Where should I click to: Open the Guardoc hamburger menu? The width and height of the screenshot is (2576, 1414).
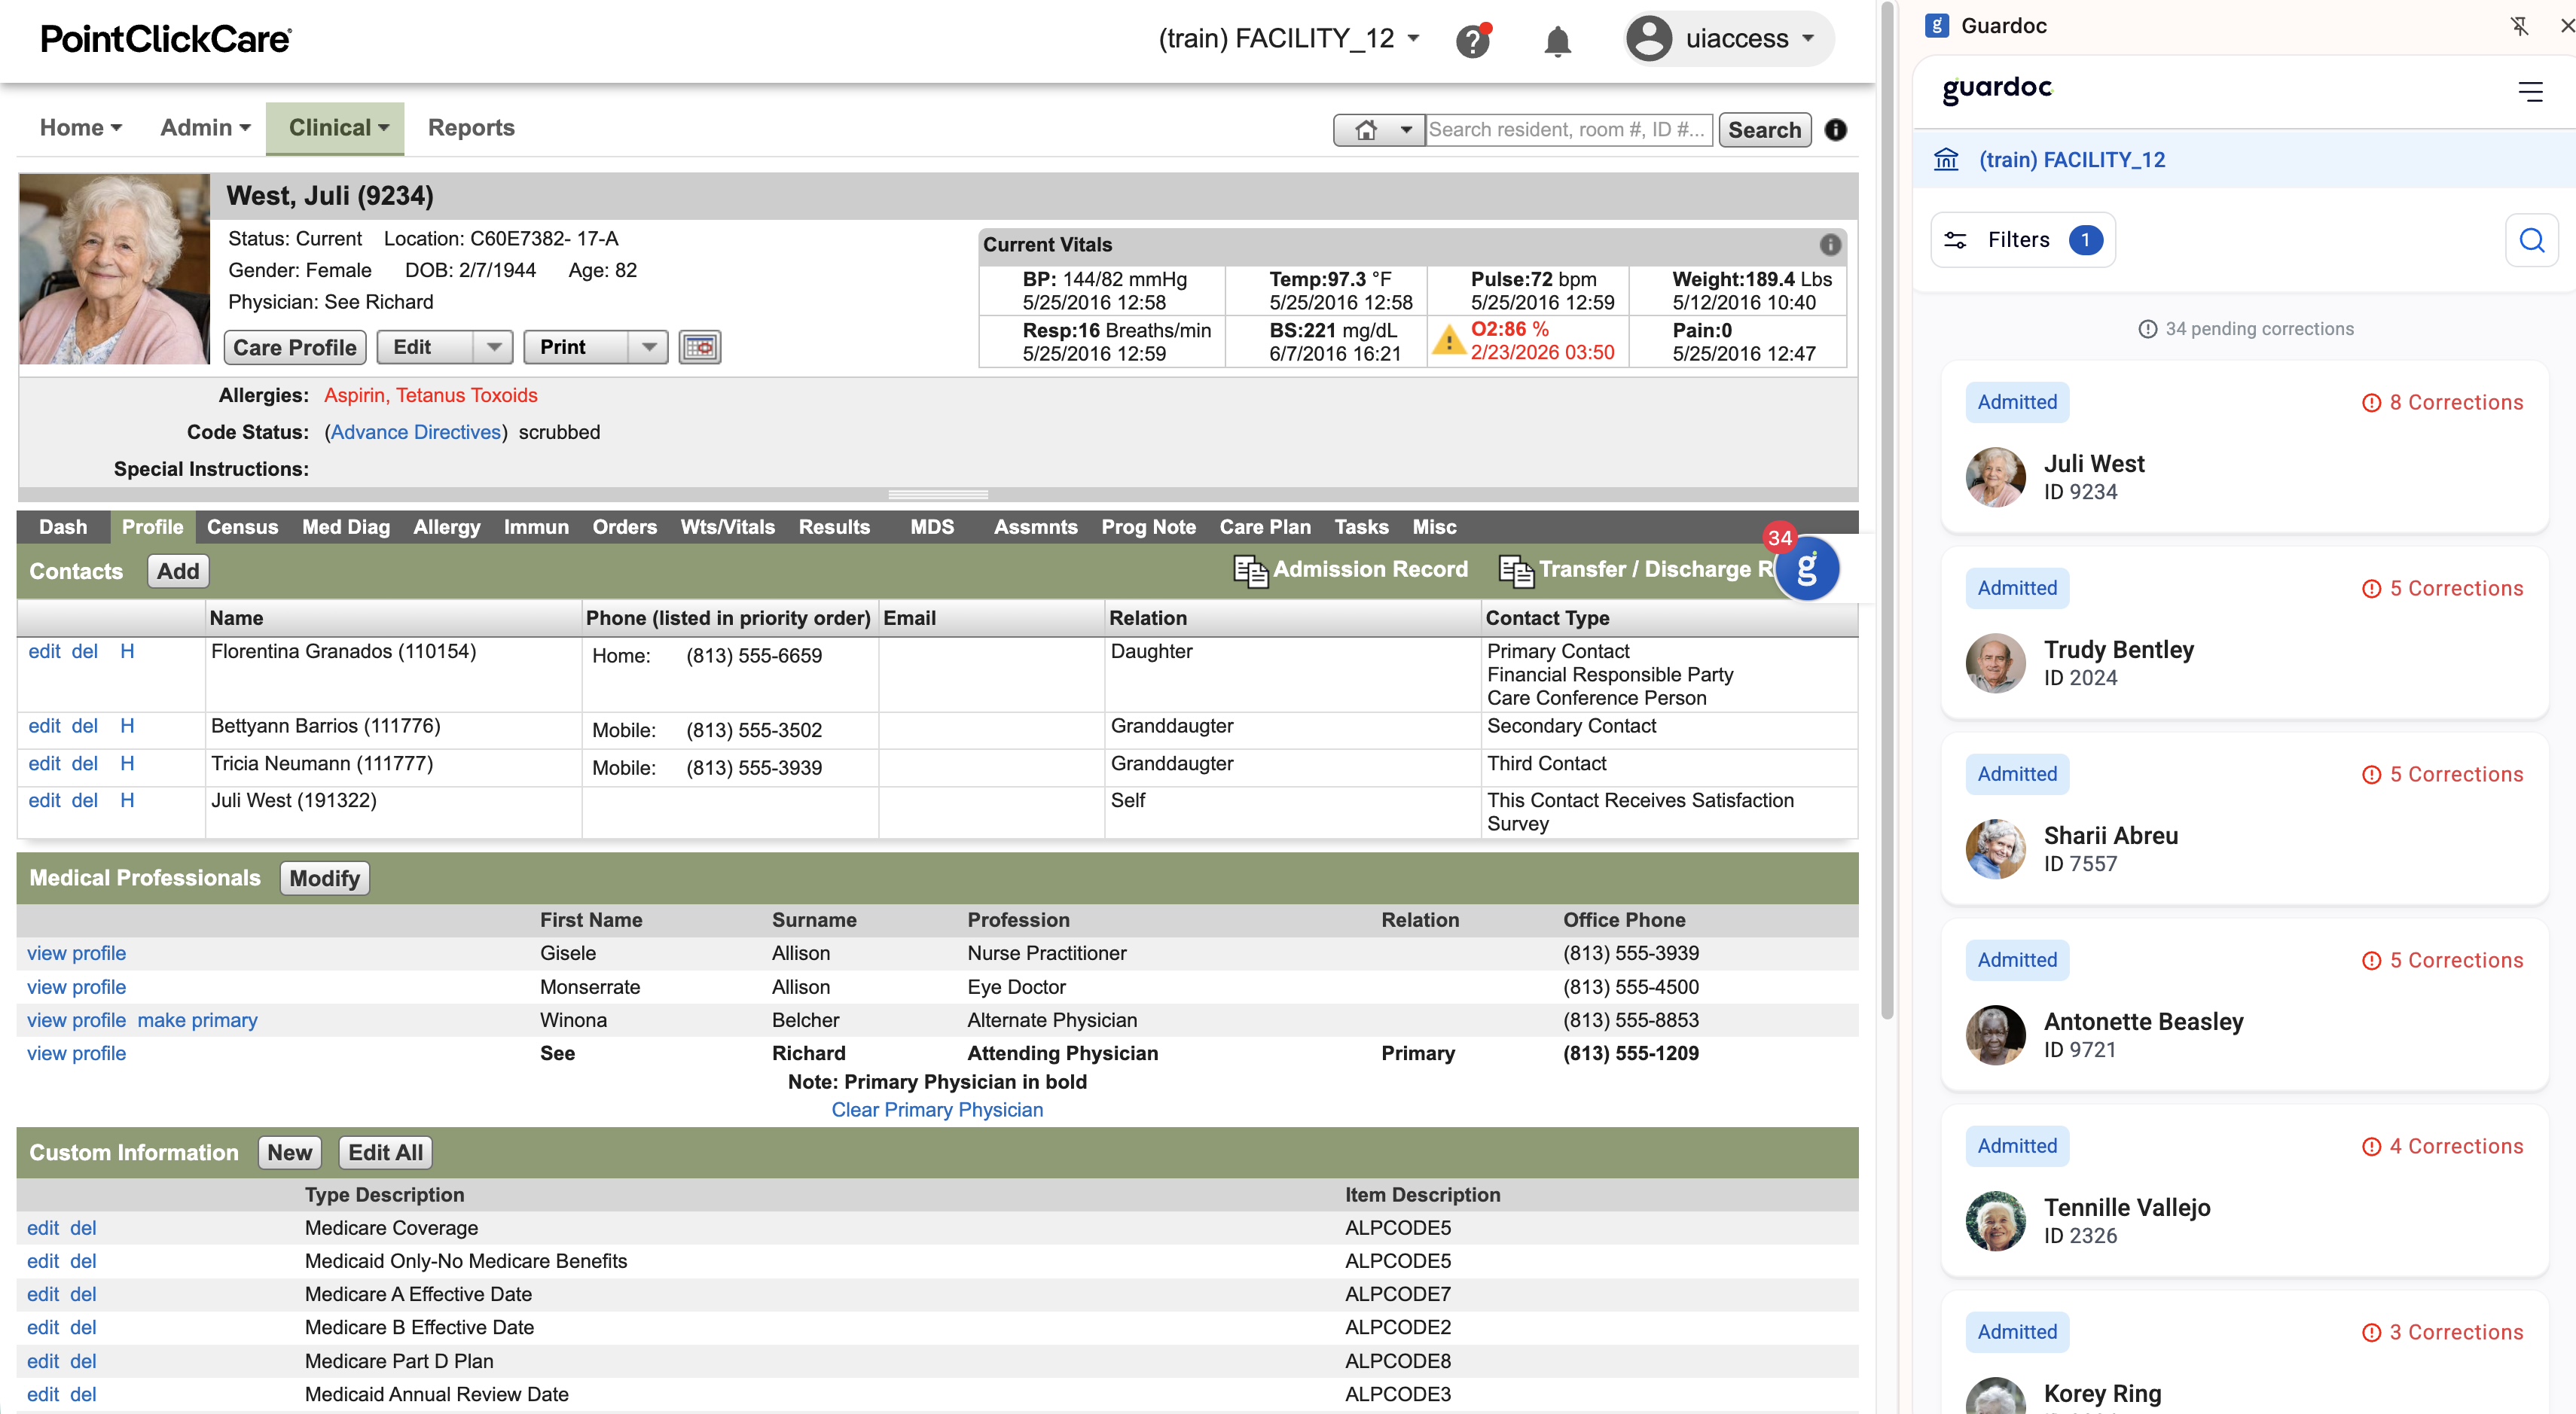click(x=2532, y=92)
